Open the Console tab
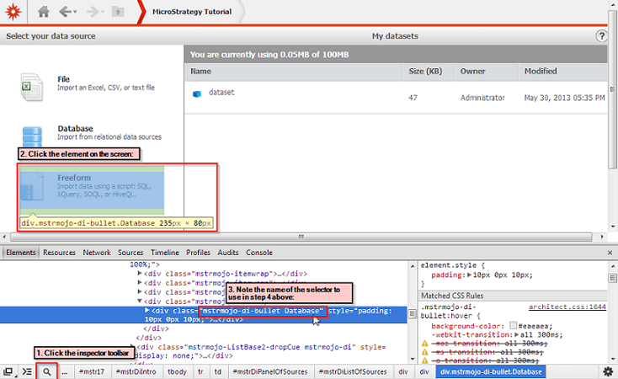The image size is (618, 379). click(259, 253)
